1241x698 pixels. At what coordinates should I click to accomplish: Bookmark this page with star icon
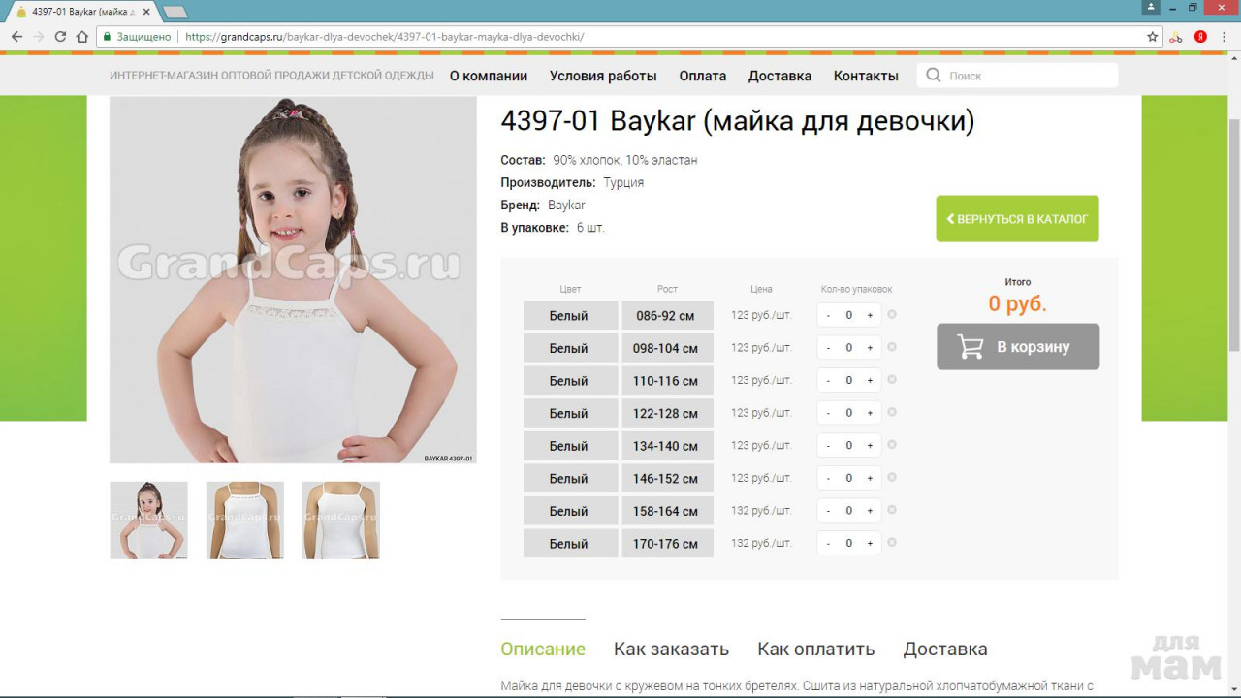click(1152, 37)
